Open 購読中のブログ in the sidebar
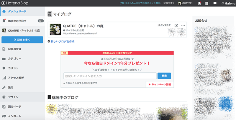The width and height of the screenshot is (236, 120). pos(22,21)
